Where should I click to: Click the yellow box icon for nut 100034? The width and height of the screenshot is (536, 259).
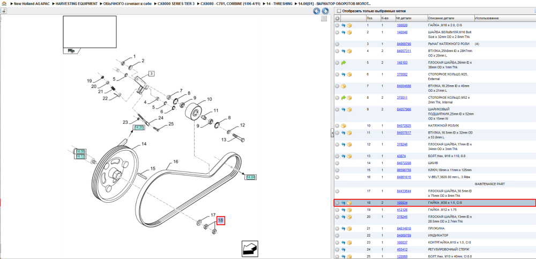coord(349,203)
